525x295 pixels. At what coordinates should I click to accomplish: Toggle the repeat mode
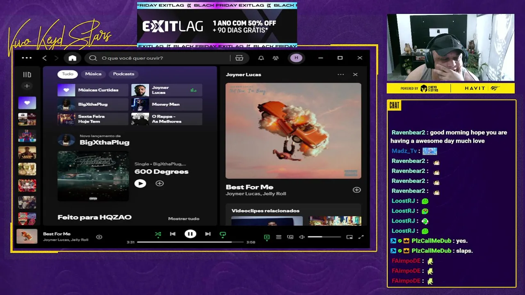click(x=223, y=234)
